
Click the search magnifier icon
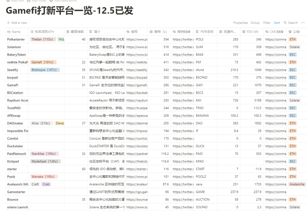[285, 23]
